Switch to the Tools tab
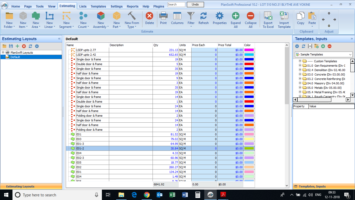This screenshot has width=355, height=200. click(40, 7)
